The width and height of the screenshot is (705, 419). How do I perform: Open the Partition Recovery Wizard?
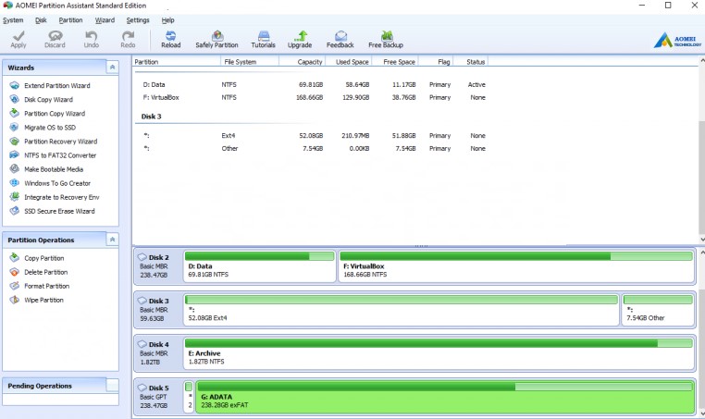click(x=60, y=142)
